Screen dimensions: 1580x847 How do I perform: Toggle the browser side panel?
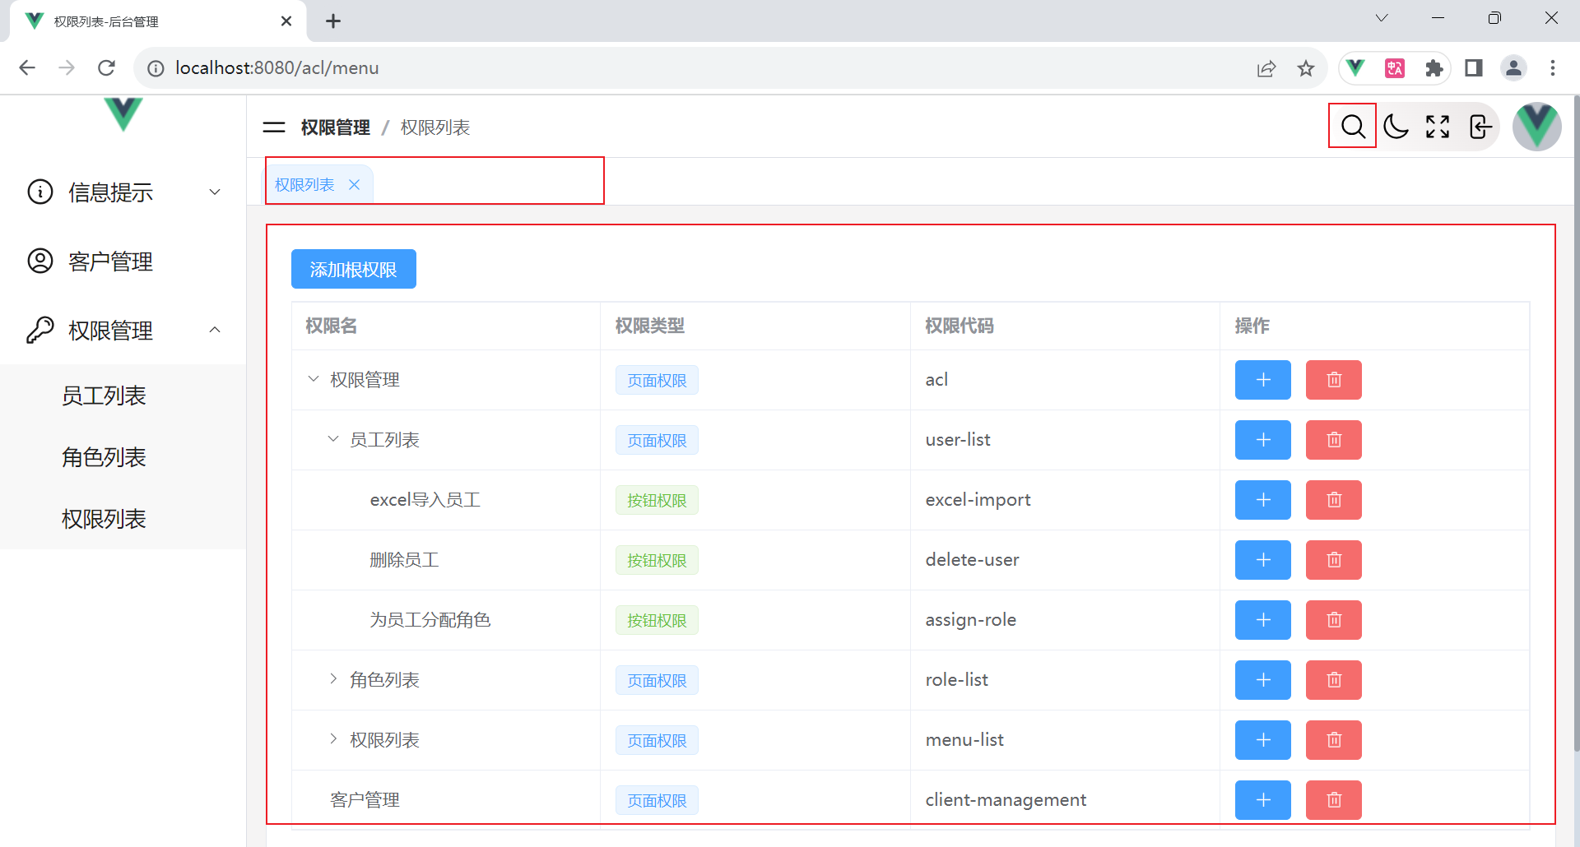pos(1474,68)
